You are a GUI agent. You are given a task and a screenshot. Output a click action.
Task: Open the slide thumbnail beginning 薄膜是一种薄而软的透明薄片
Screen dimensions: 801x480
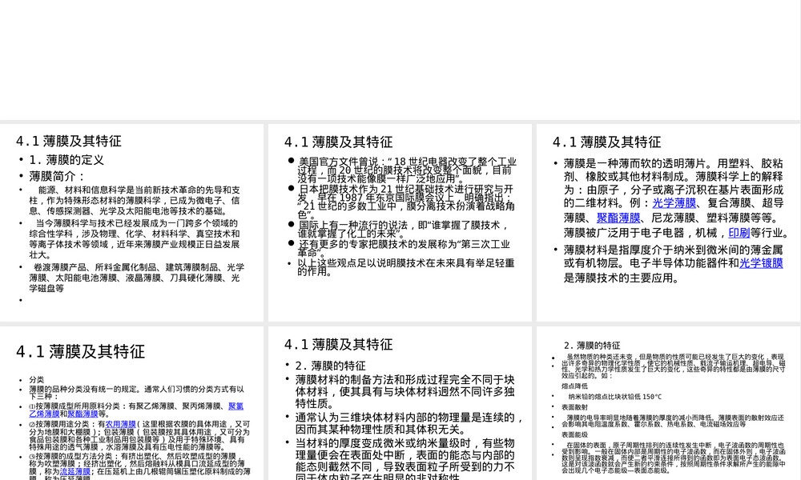click(668, 222)
